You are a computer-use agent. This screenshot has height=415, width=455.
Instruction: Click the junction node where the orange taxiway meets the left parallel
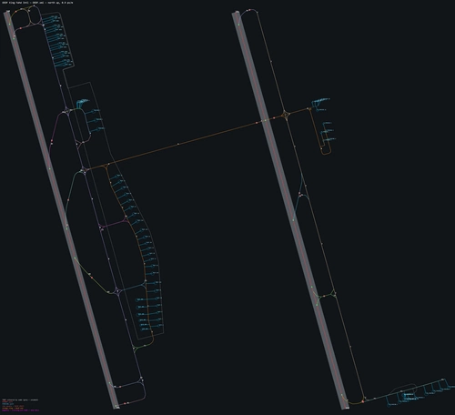84,170
